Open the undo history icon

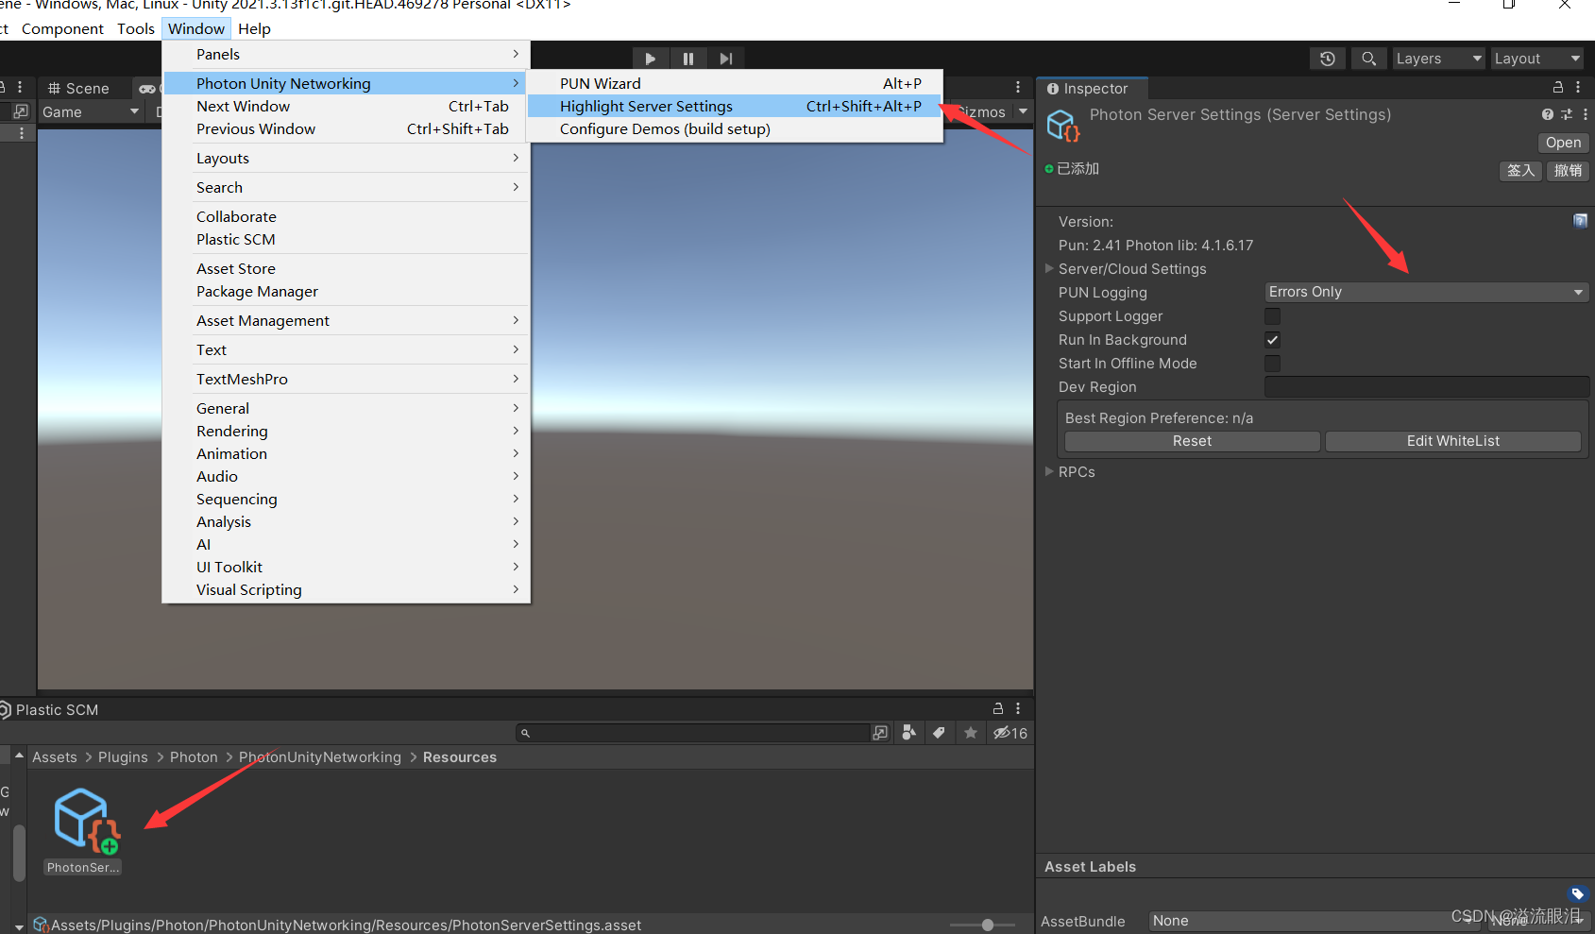point(1328,59)
